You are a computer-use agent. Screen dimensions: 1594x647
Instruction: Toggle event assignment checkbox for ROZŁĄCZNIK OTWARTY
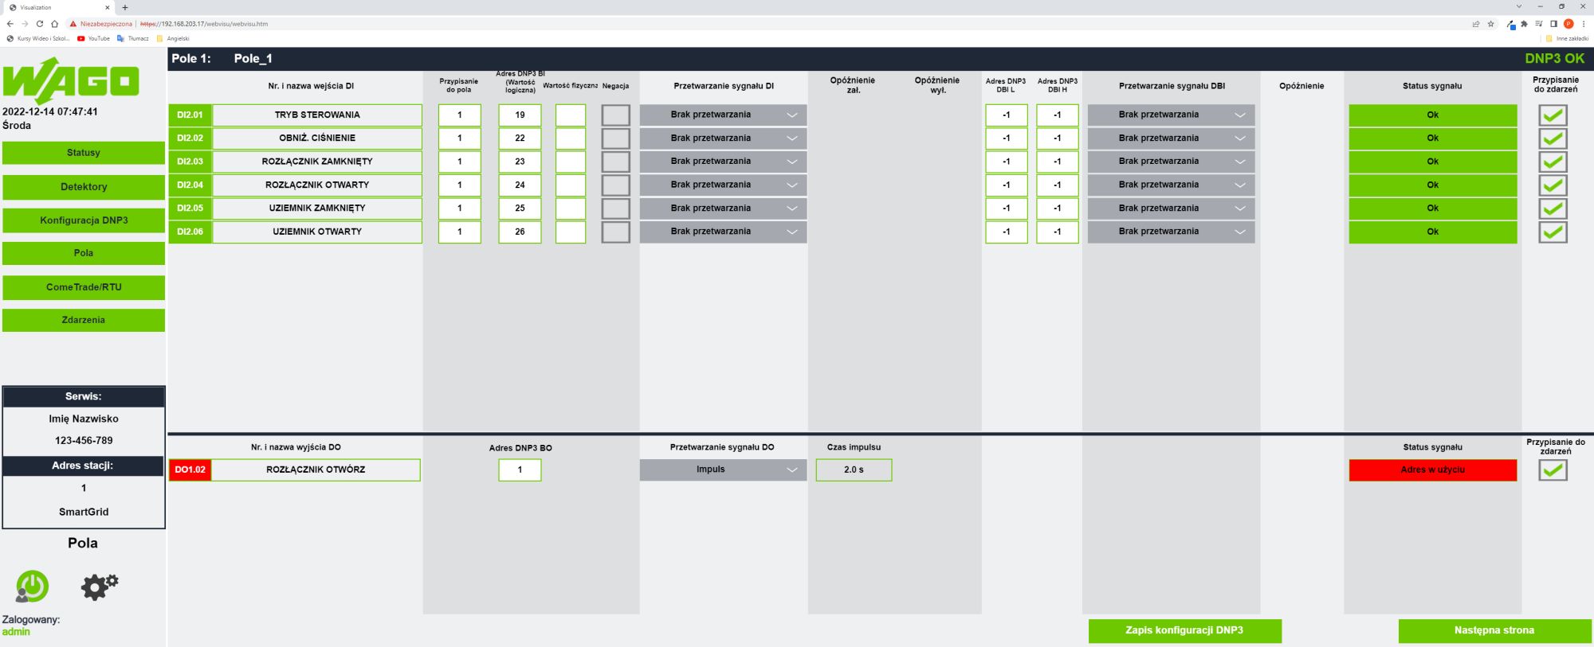(1553, 185)
